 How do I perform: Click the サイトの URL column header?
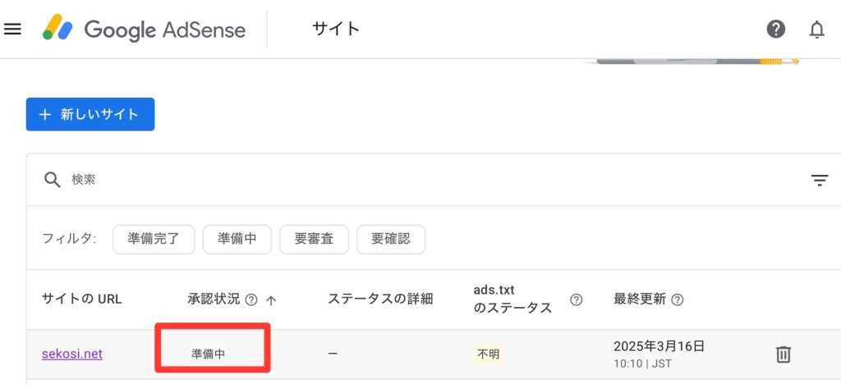pos(81,299)
